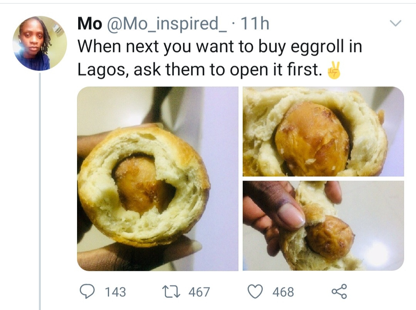
Task: Open the large left eggroll photo
Action: pyautogui.click(x=158, y=178)
